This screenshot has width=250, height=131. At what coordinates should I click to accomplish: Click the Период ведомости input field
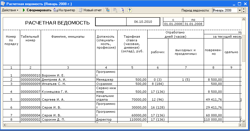pos(225,10)
